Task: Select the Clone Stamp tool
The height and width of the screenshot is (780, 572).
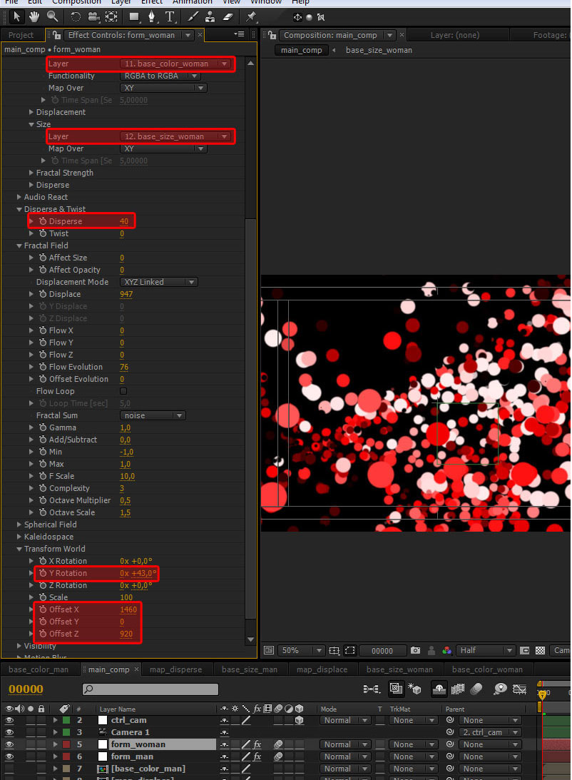Action: coord(210,17)
